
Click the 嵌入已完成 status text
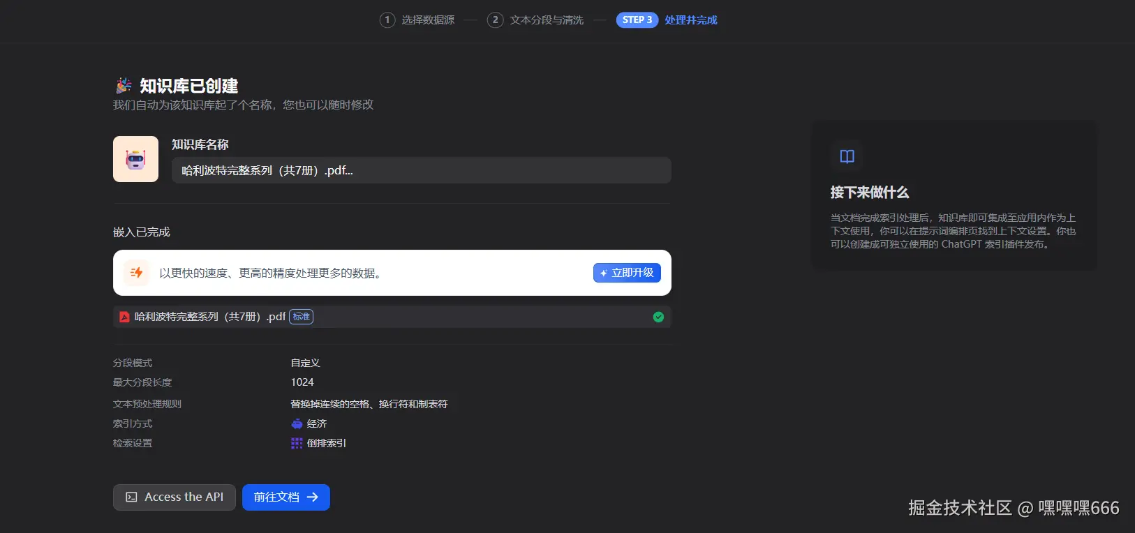142,232
